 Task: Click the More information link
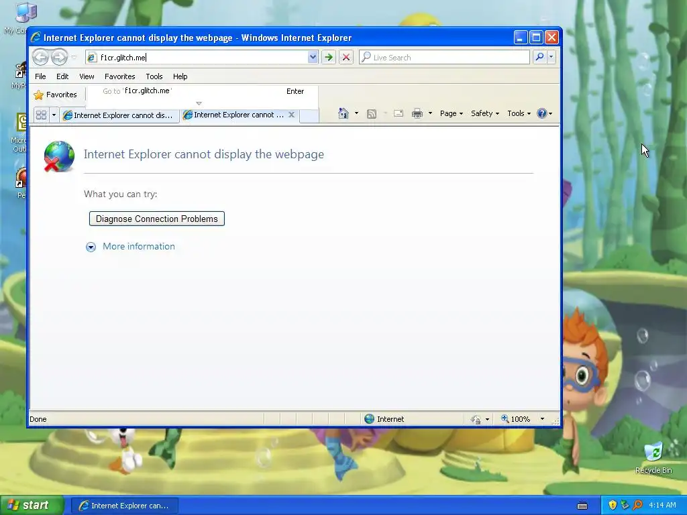tap(138, 247)
